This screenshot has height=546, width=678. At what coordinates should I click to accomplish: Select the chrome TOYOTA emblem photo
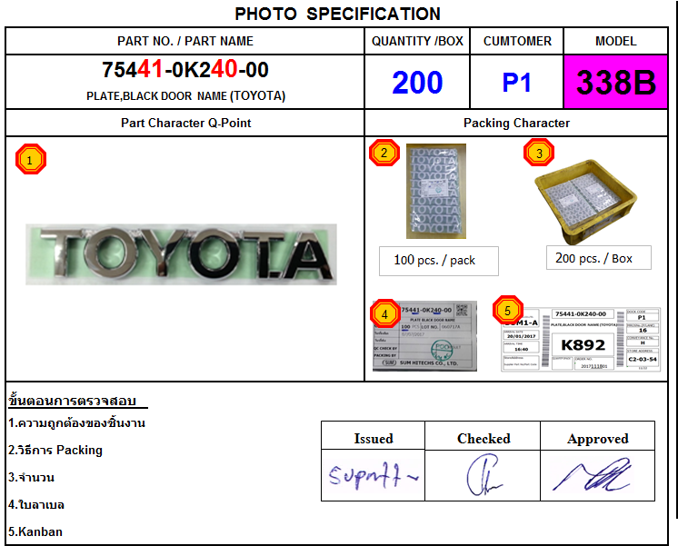pyautogui.click(x=181, y=254)
